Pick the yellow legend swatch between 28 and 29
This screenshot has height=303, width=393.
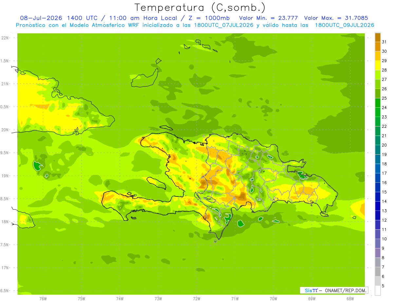click(x=378, y=65)
